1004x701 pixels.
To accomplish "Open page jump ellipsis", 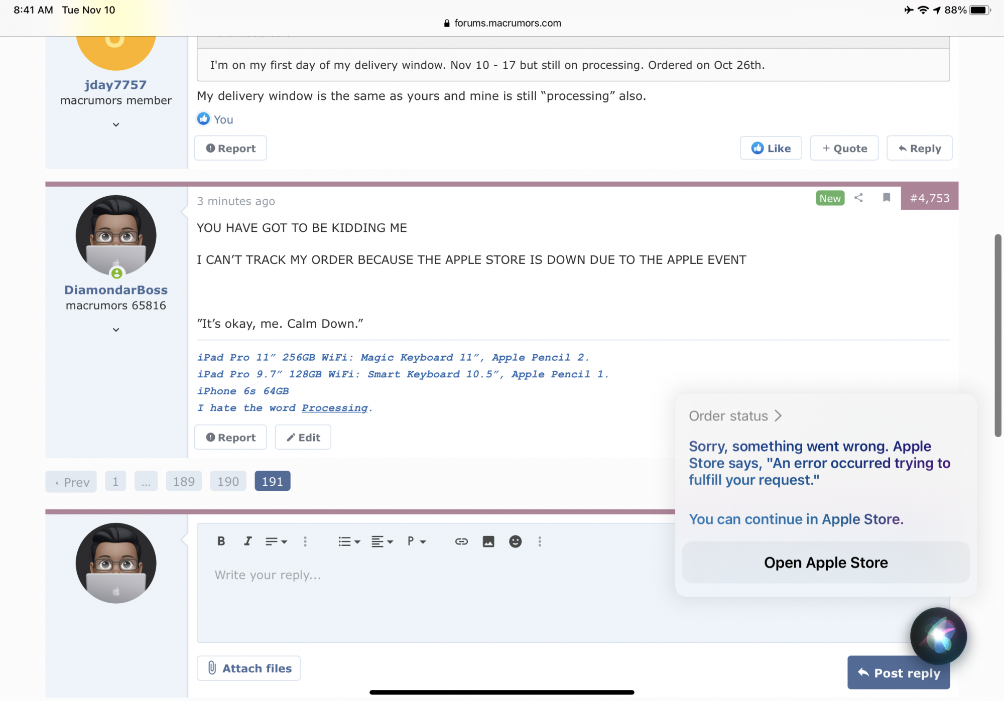I will (x=146, y=481).
